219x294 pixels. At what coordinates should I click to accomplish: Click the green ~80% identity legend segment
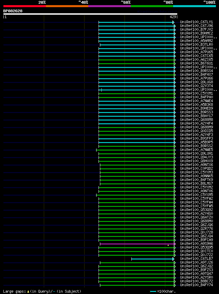click(x=152, y=6)
